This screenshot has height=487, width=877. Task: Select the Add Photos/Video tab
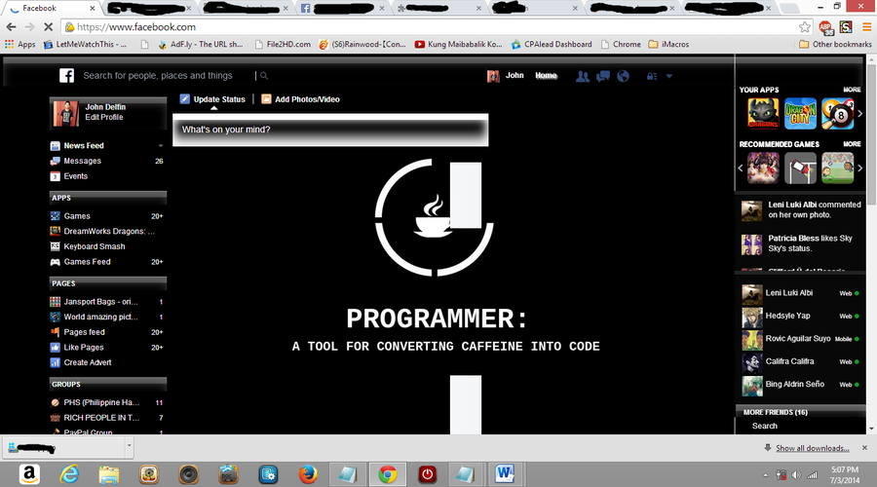300,99
